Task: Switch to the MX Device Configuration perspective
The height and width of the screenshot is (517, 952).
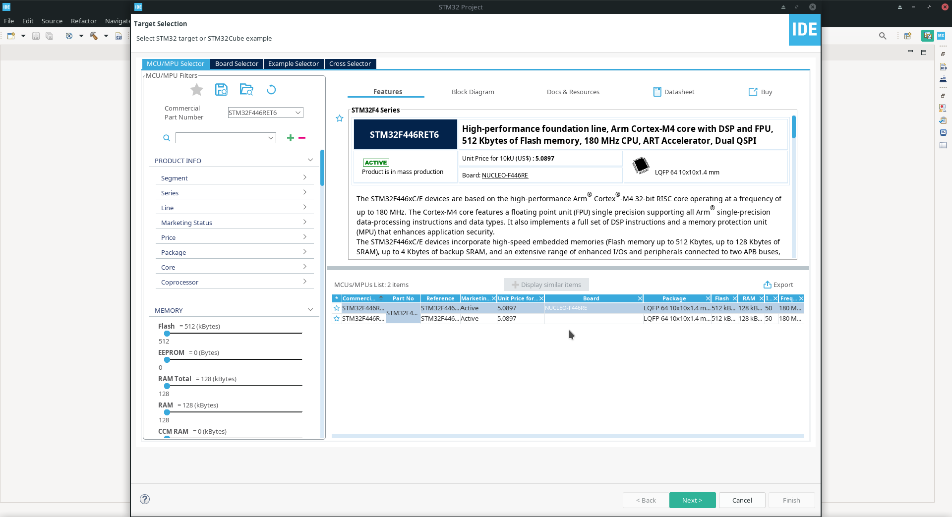Action: 941,36
